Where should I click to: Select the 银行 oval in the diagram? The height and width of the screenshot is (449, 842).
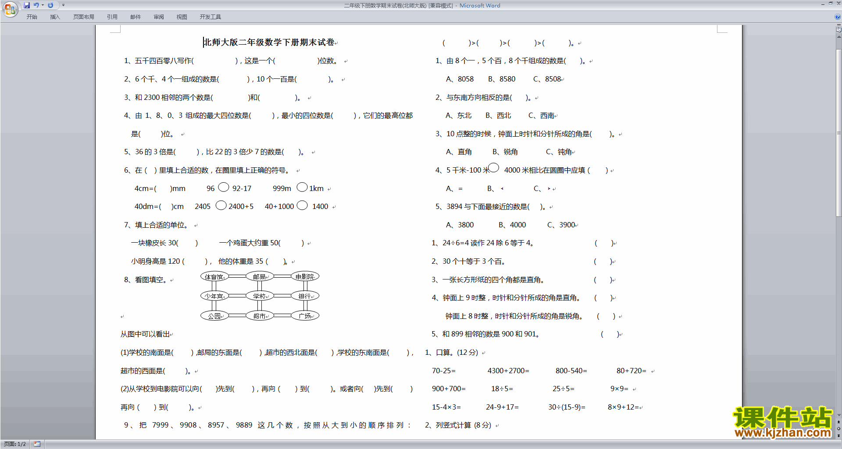pyautogui.click(x=305, y=296)
